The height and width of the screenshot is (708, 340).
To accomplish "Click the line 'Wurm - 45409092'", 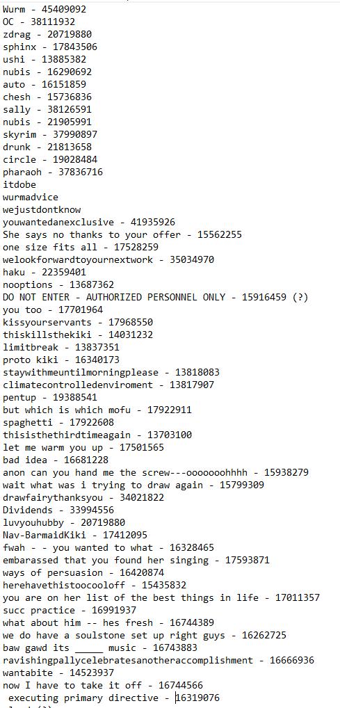I will click(44, 9).
